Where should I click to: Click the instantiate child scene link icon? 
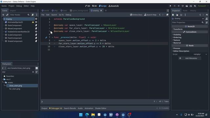tap(7, 15)
